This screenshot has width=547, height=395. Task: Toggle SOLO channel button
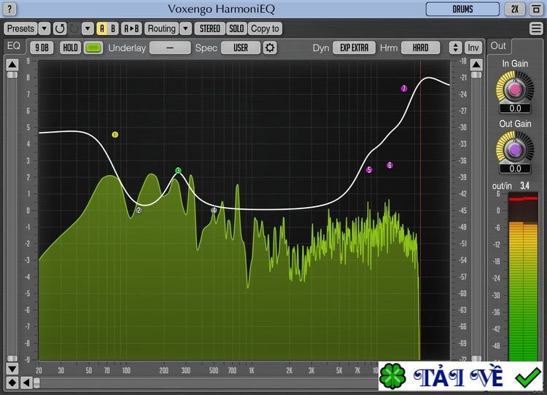click(x=236, y=28)
